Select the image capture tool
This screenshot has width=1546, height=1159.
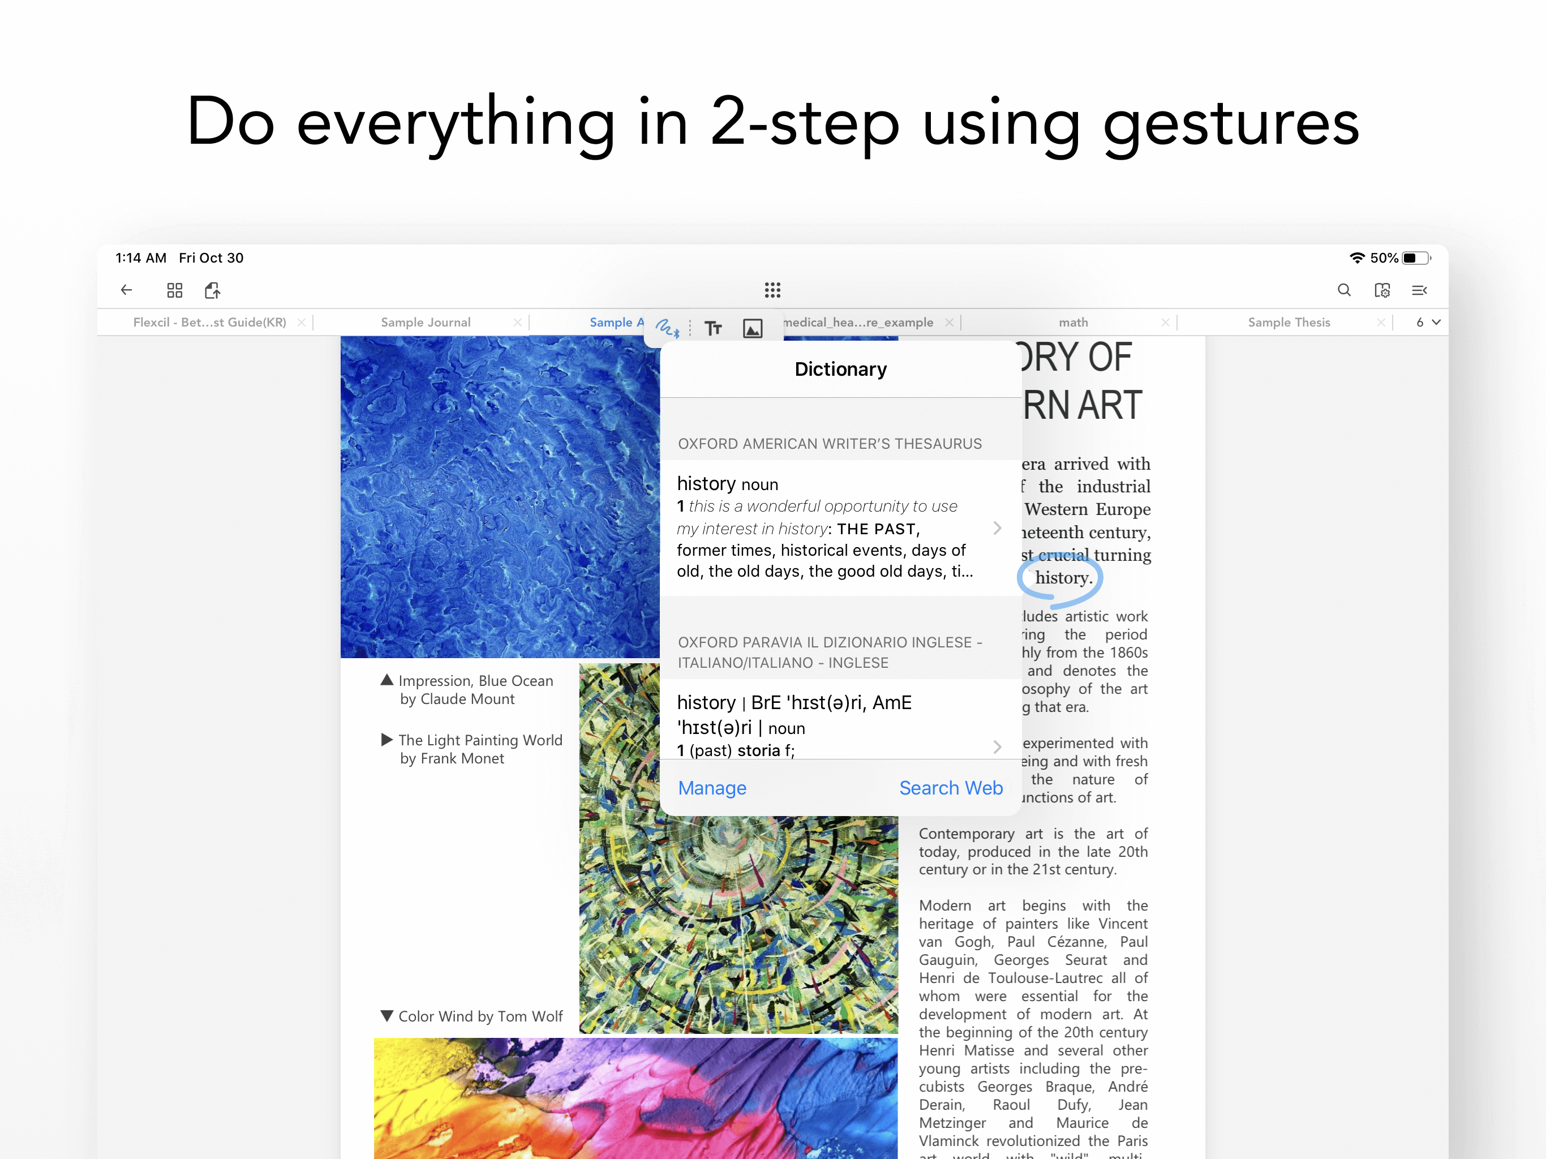(x=752, y=328)
